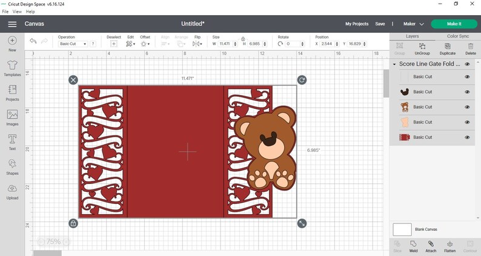Click the rotate handle on the selection
Screen dimensions: 481x256
pyautogui.click(x=302, y=80)
